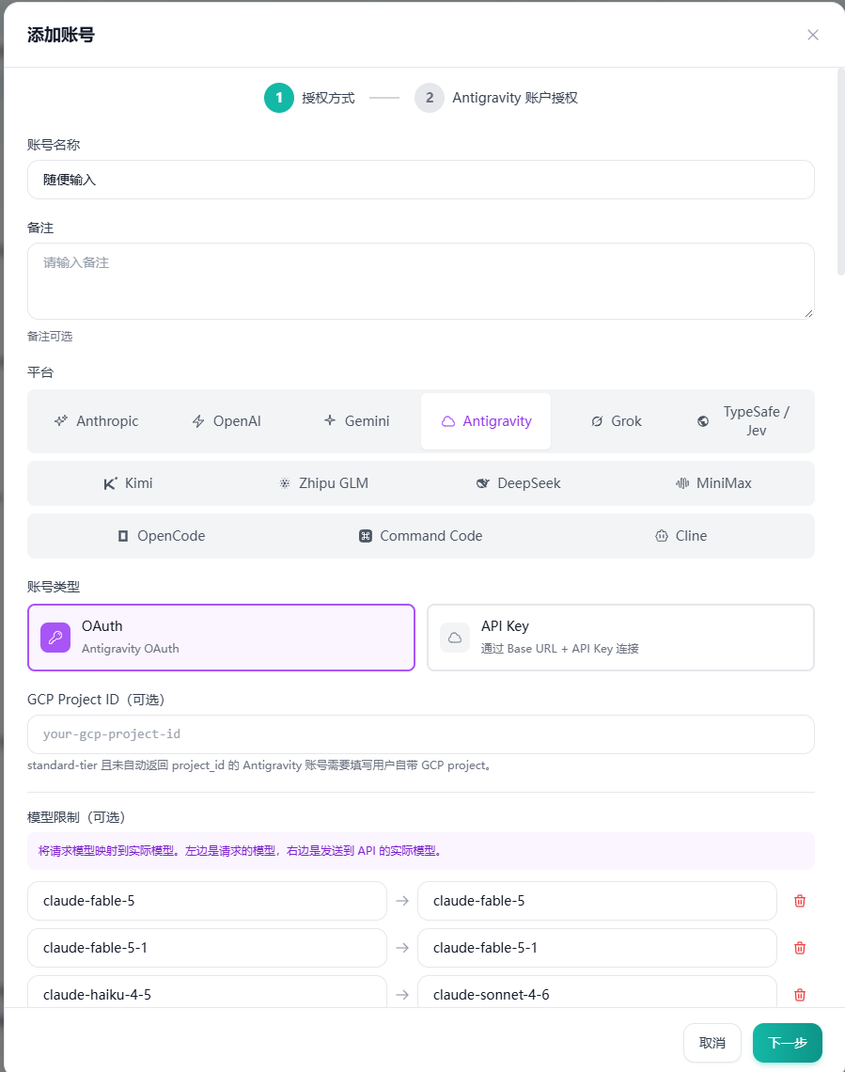Select API Key account type card

pos(620,638)
